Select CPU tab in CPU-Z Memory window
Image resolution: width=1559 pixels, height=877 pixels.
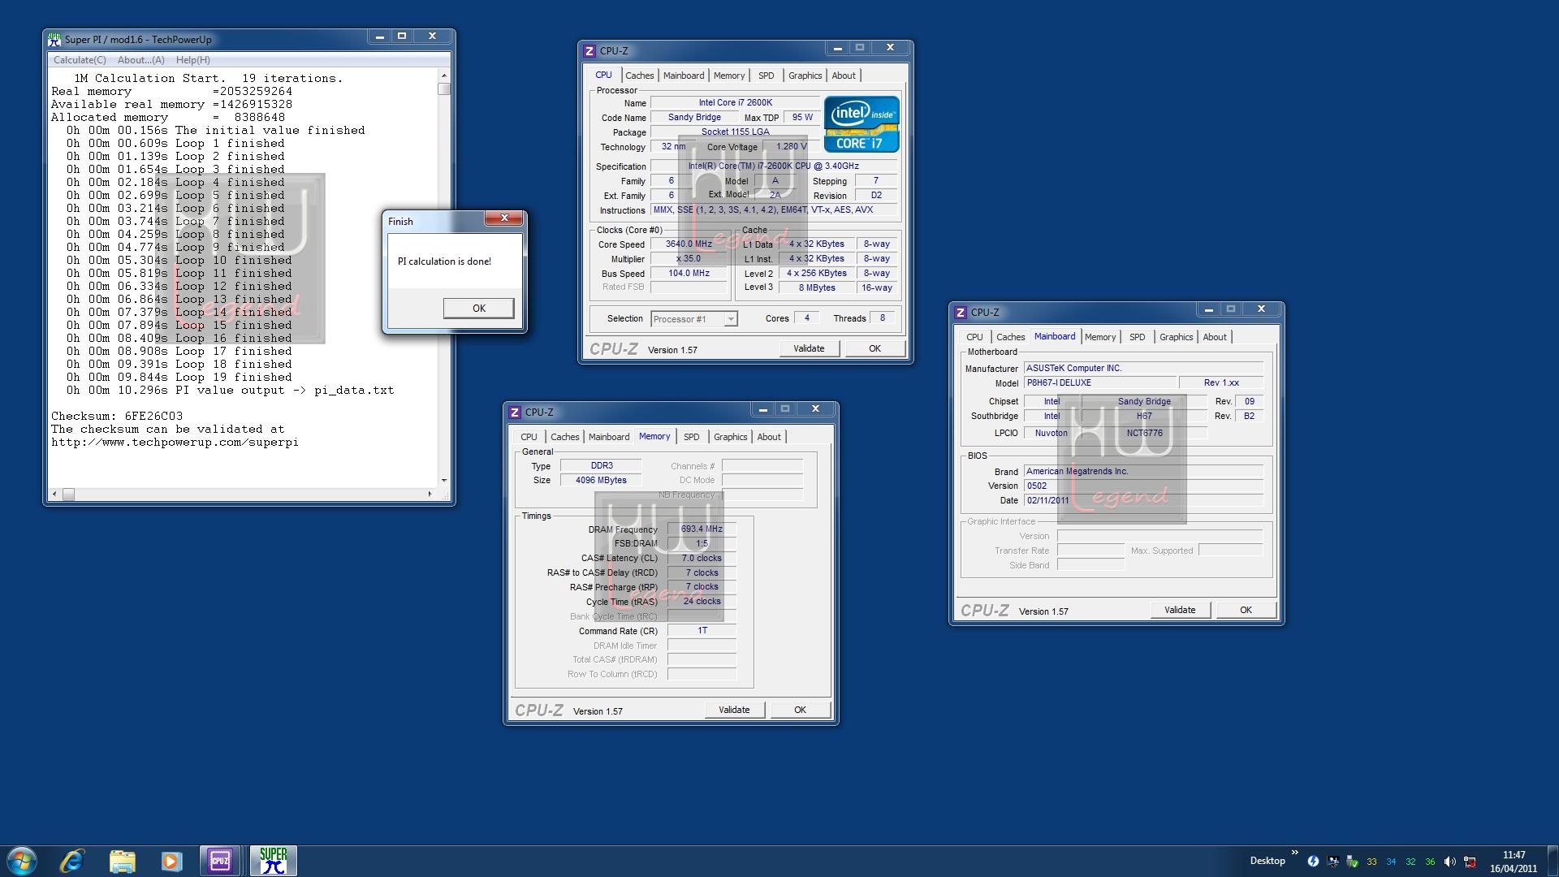pyautogui.click(x=529, y=437)
